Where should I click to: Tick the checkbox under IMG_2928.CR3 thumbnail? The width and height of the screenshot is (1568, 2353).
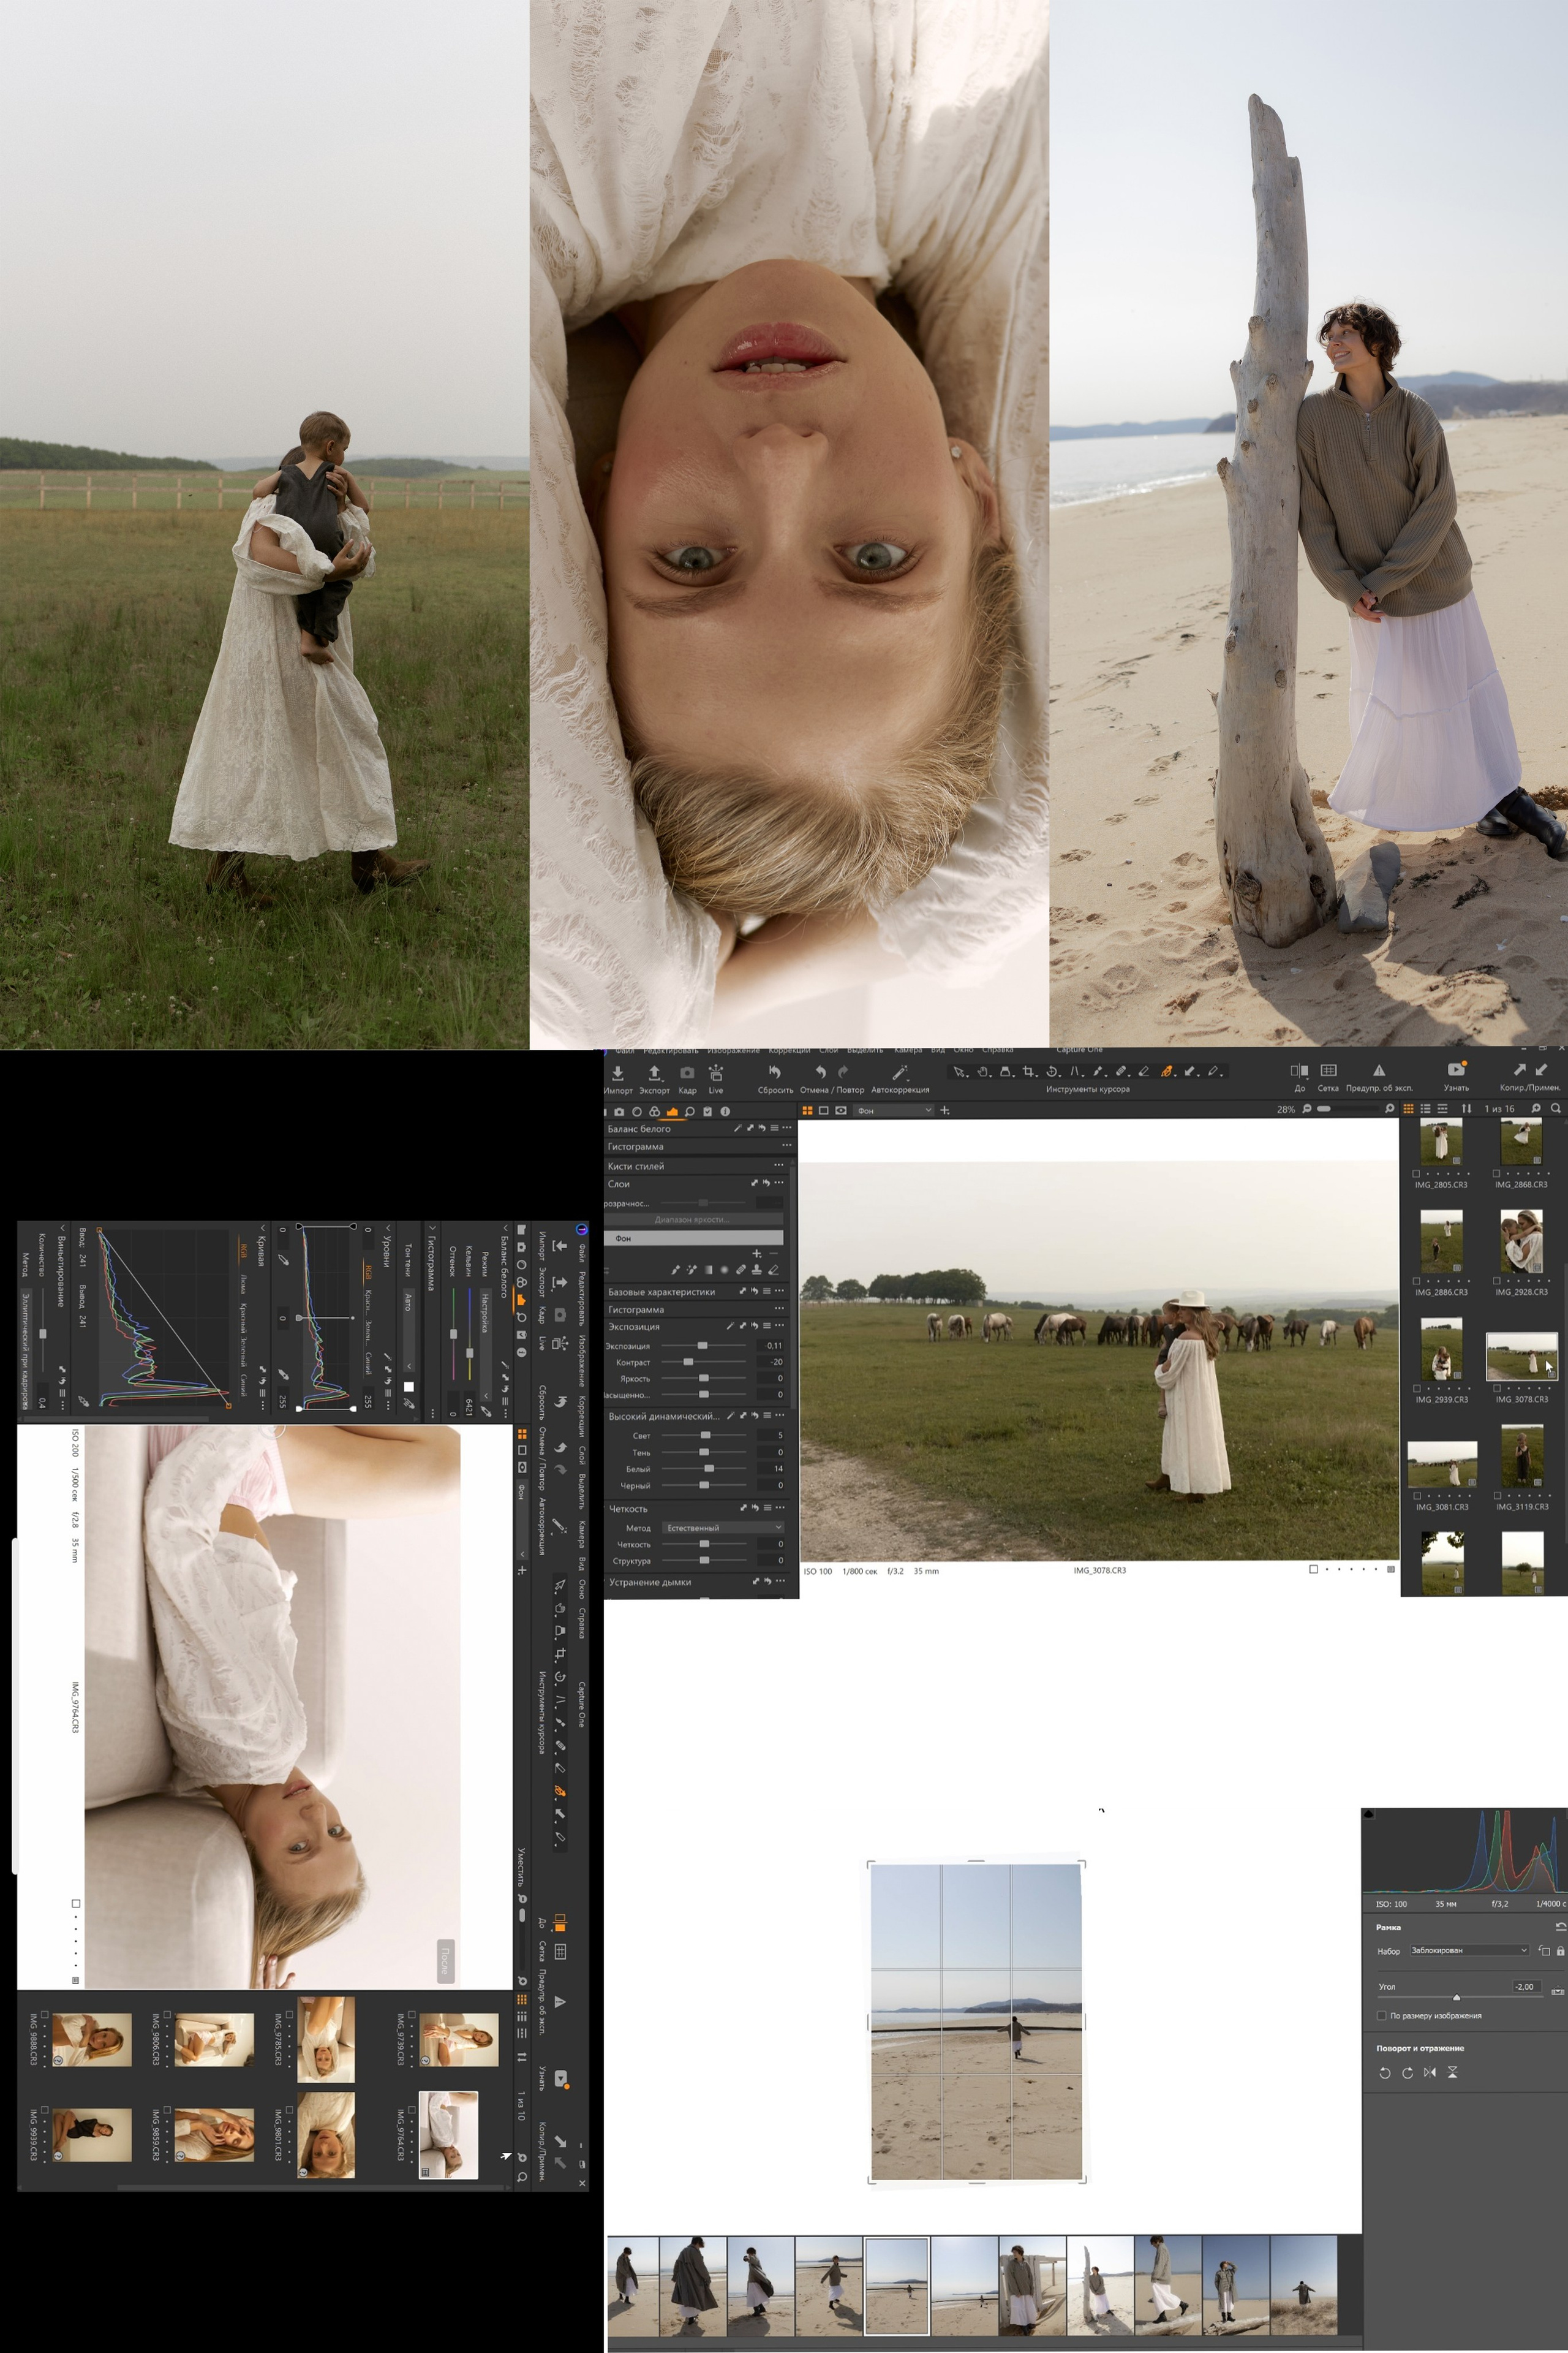(1497, 1281)
